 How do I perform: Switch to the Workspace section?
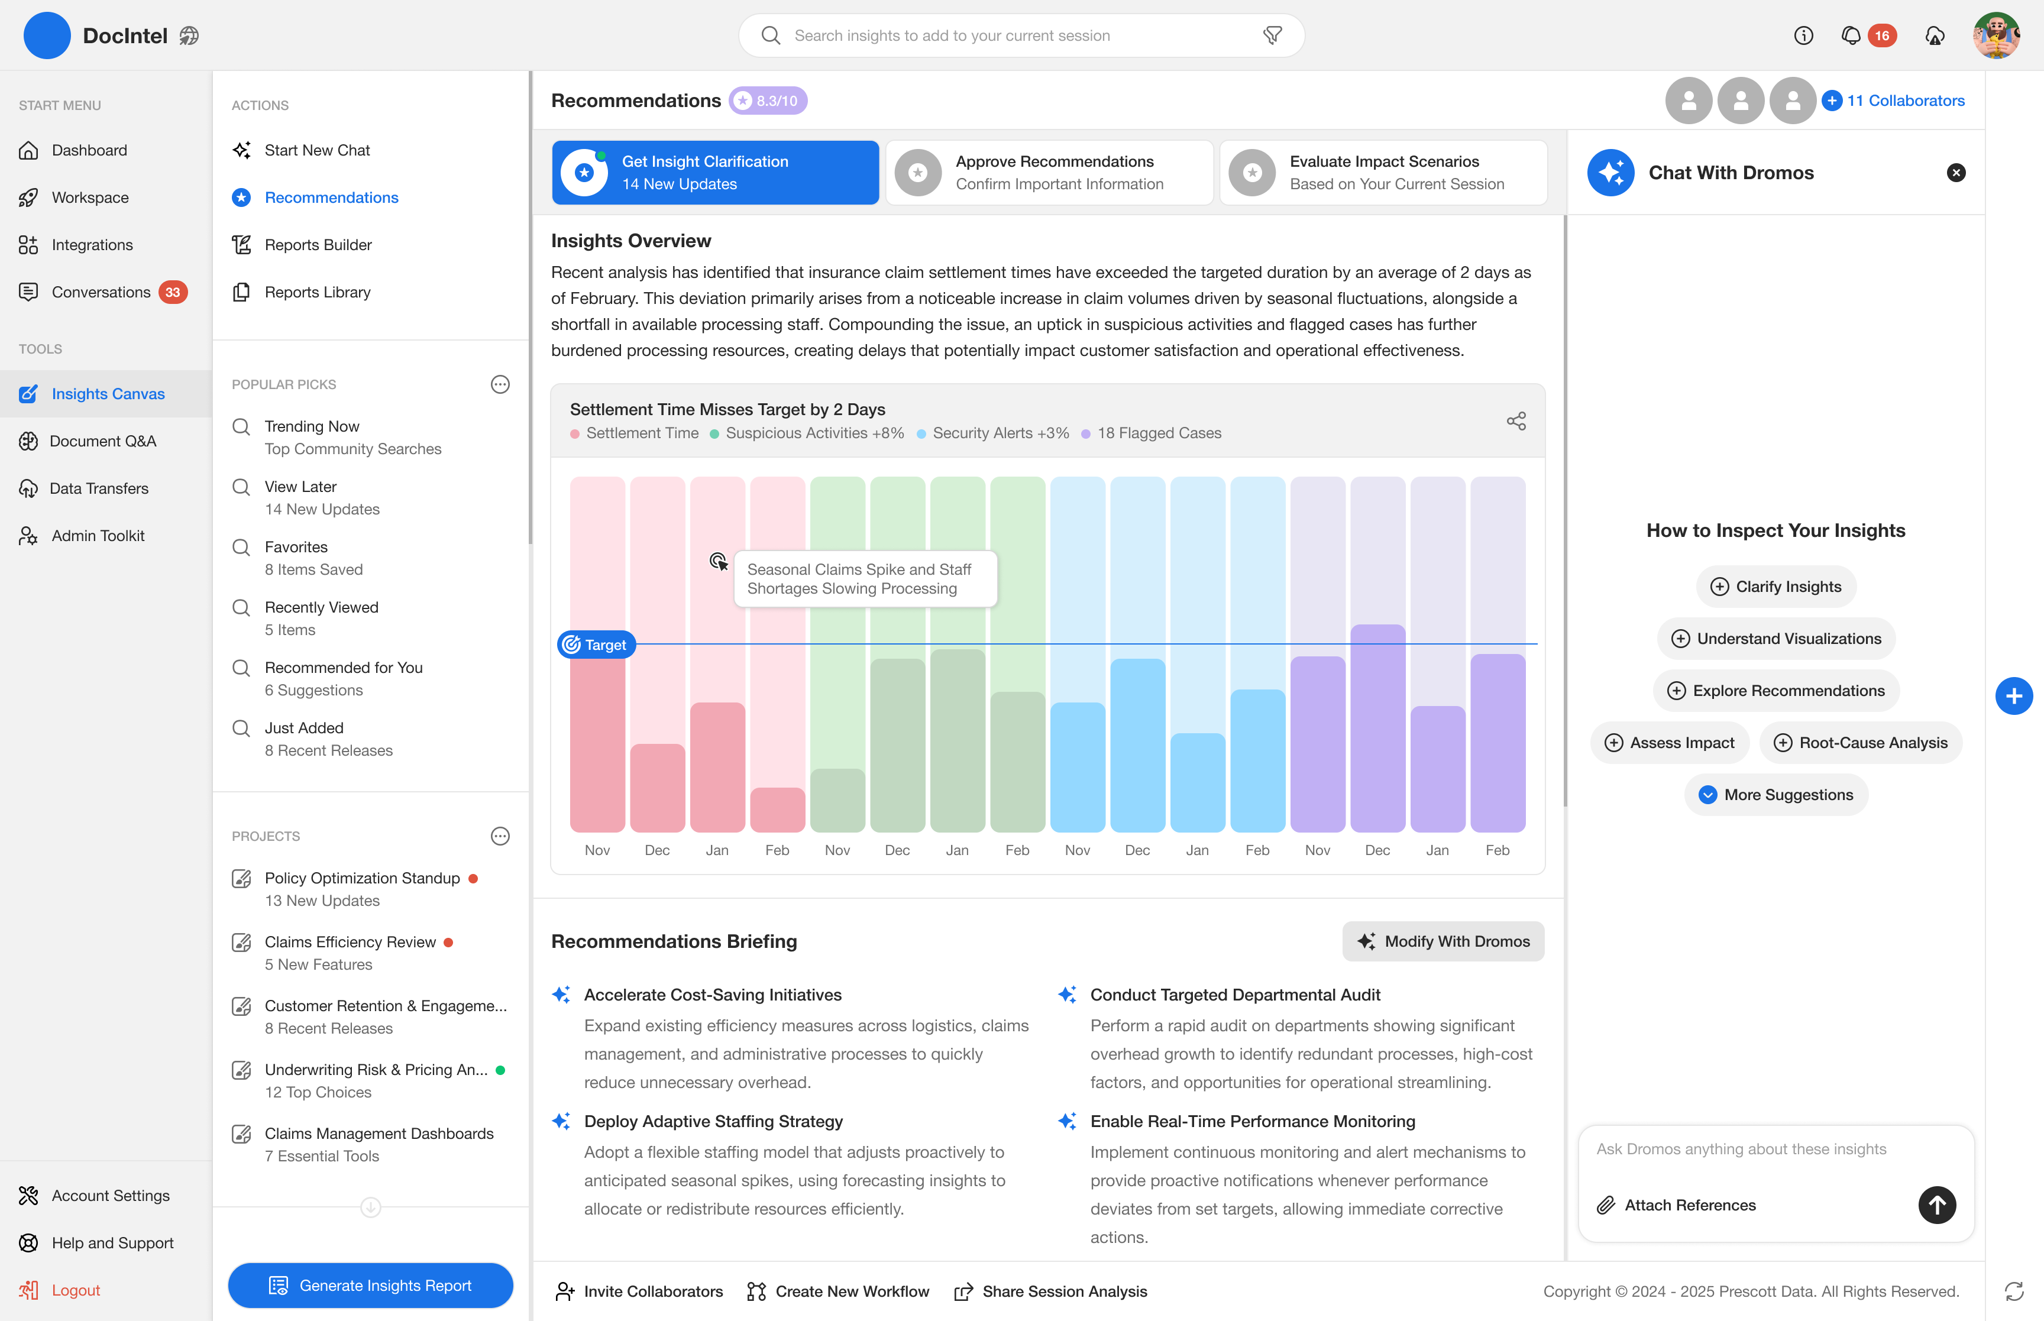point(90,197)
